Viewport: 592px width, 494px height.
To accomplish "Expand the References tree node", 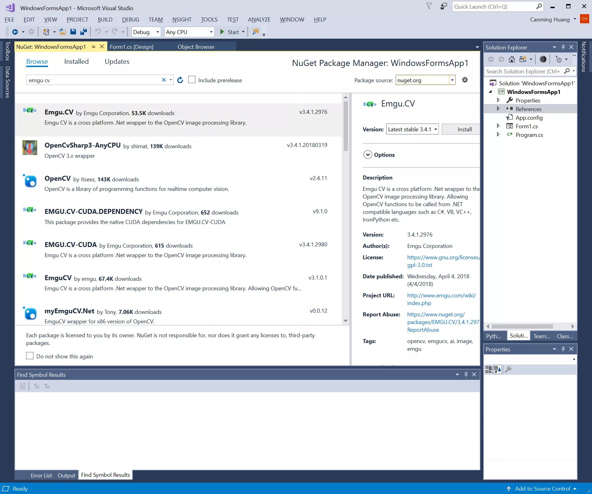I will [498, 109].
